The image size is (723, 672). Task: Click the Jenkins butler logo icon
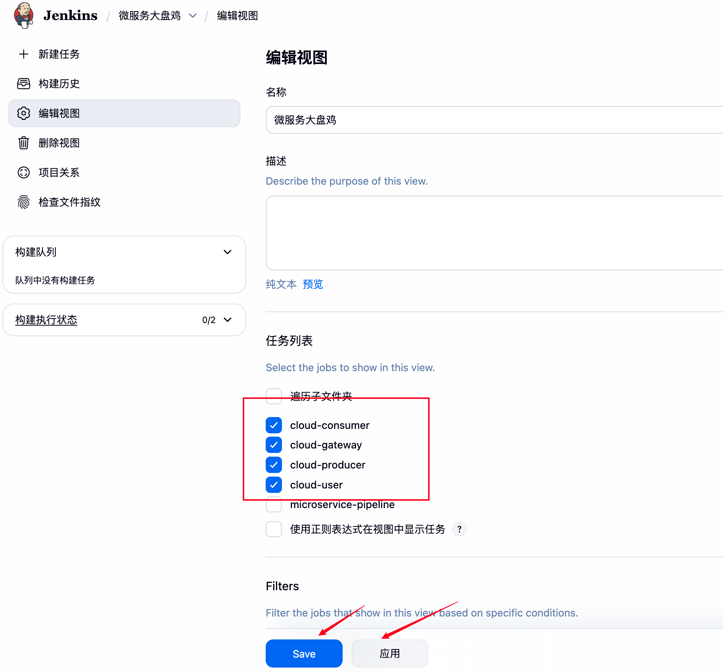pyautogui.click(x=24, y=15)
